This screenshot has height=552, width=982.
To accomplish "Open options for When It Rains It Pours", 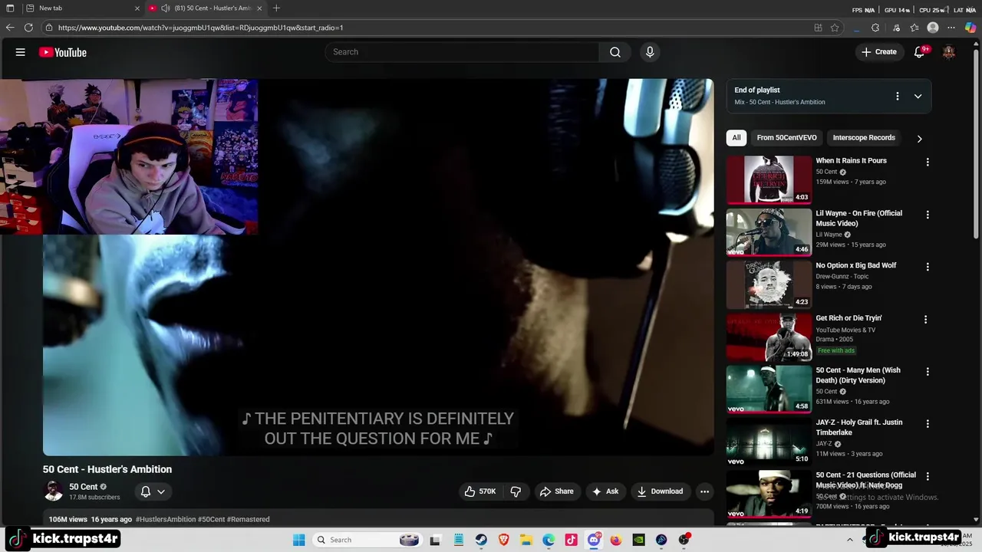I will (928, 162).
